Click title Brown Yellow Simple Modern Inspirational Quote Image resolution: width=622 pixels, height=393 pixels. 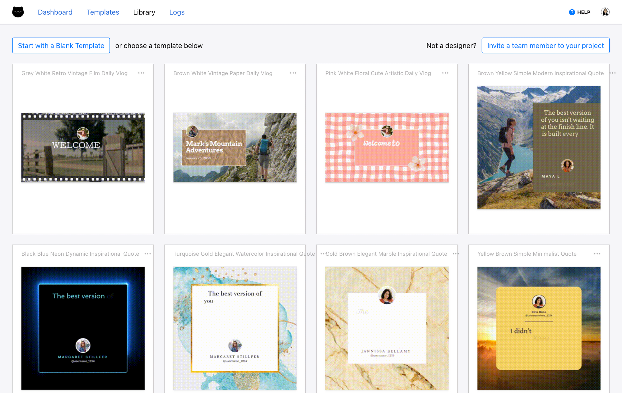pos(540,73)
